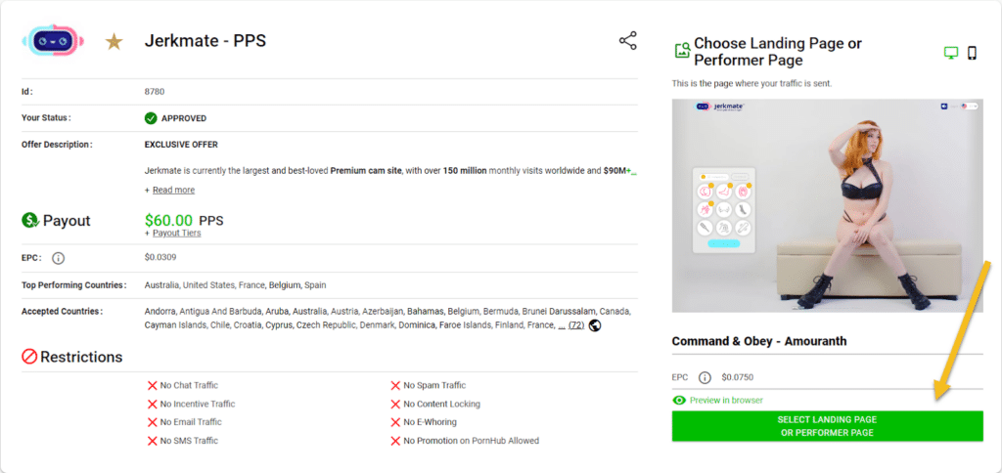This screenshot has height=473, width=1002.
Task: Click the globe icon after accepted countries
Action: coord(594,325)
